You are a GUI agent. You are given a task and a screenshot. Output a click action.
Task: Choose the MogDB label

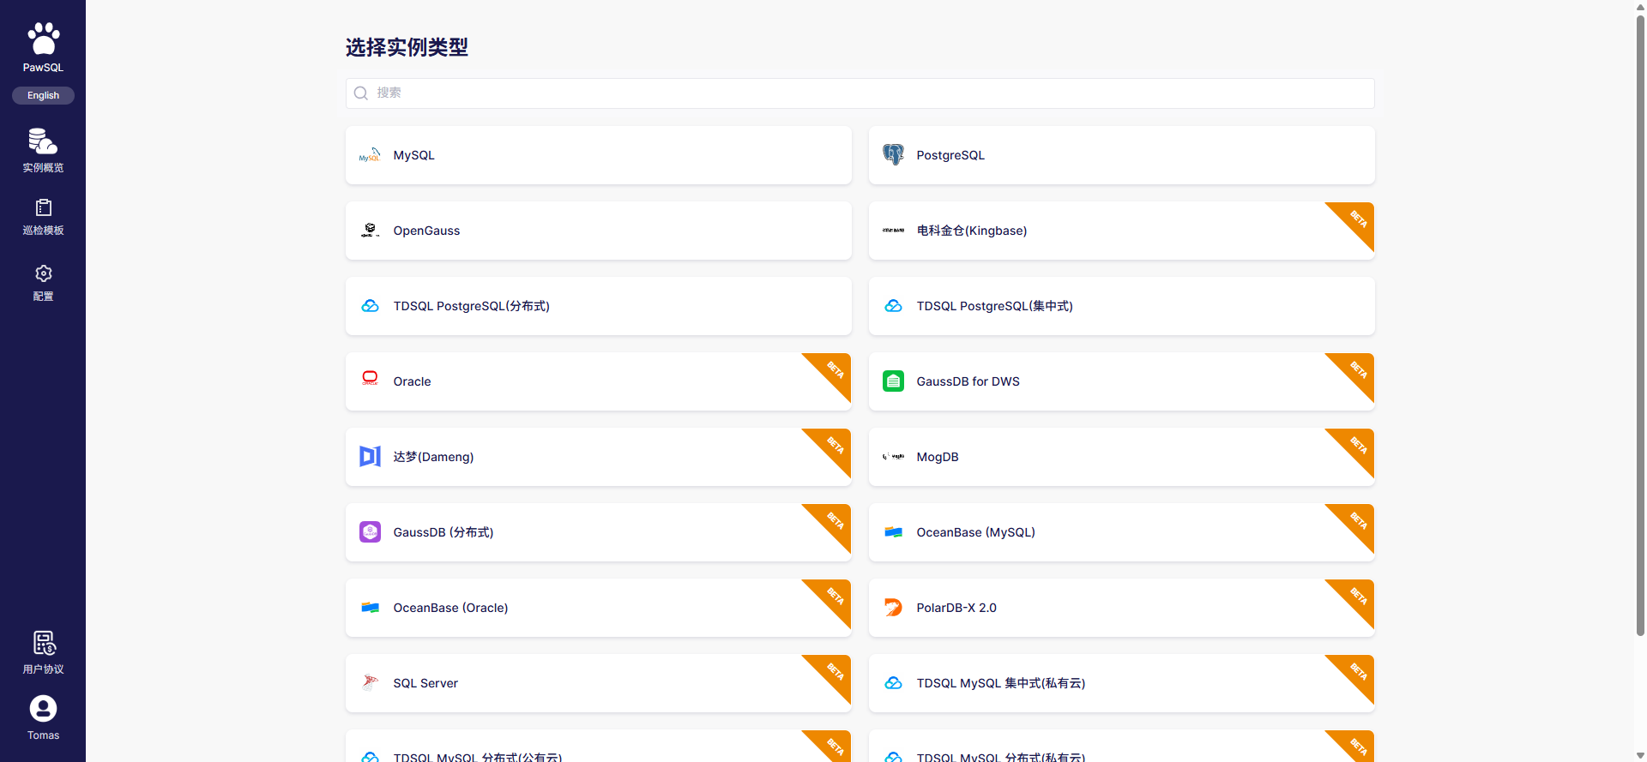point(938,457)
